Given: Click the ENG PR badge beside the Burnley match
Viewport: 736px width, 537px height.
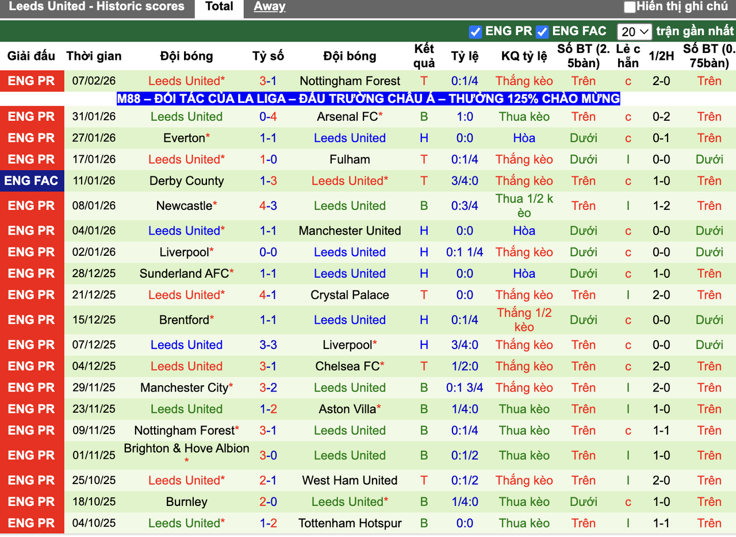Looking at the screenshot, I should [x=32, y=501].
